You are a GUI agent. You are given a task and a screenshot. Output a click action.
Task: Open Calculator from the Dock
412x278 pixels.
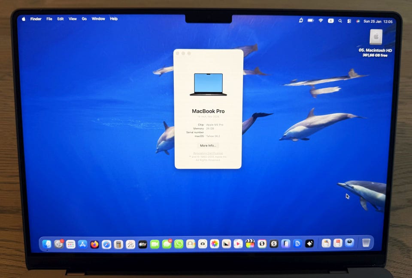point(118,245)
